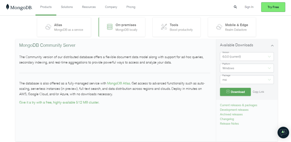
Task: Click the Atlas cloud icon
Action: 48,27
